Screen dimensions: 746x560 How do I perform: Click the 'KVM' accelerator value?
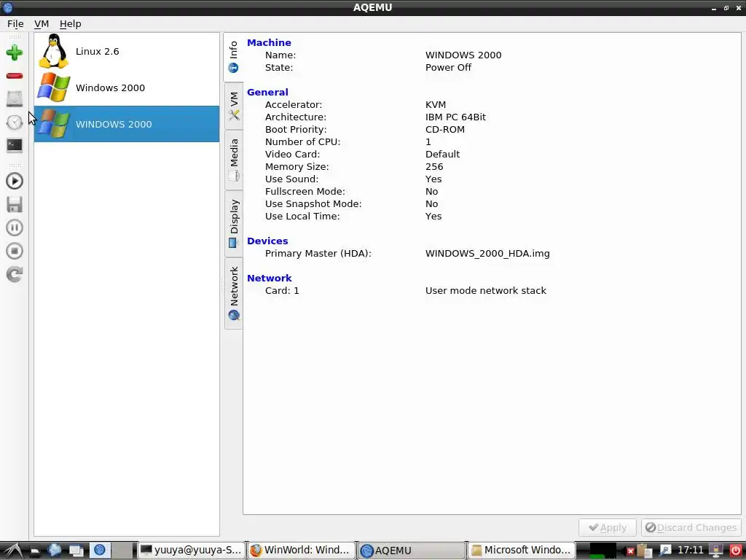click(436, 105)
